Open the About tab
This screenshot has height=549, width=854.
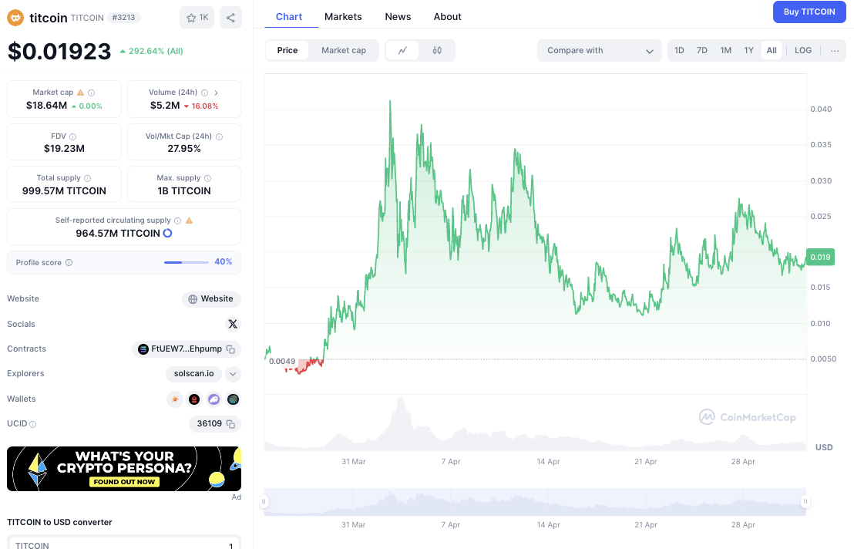pyautogui.click(x=448, y=17)
